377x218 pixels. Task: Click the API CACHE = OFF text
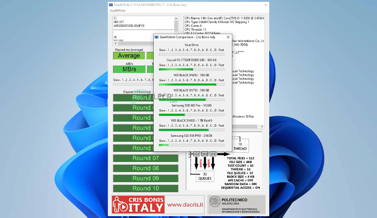(240, 180)
